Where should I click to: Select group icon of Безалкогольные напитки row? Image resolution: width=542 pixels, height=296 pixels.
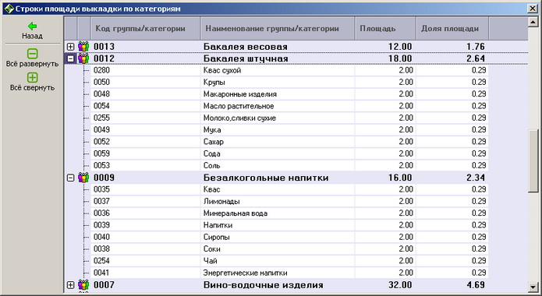pos(83,178)
